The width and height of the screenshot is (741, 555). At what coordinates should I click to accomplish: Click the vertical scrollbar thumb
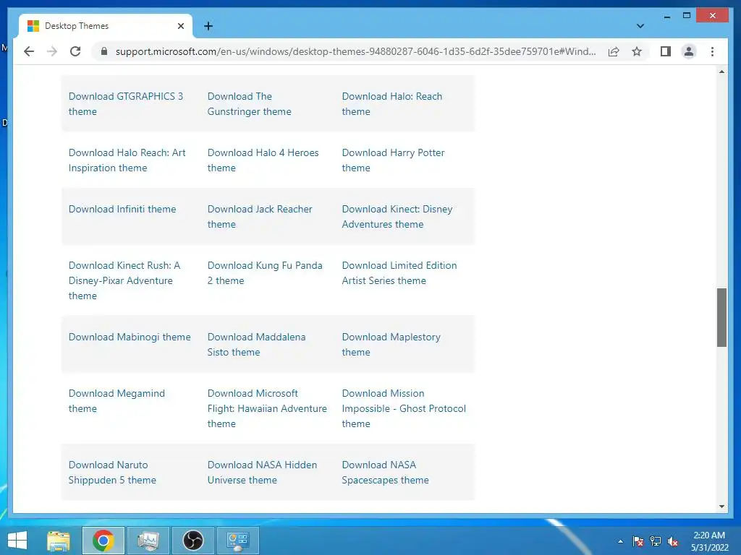(721, 317)
